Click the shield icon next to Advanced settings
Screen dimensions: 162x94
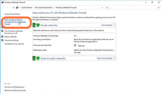pyautogui.click(x=2, y=40)
